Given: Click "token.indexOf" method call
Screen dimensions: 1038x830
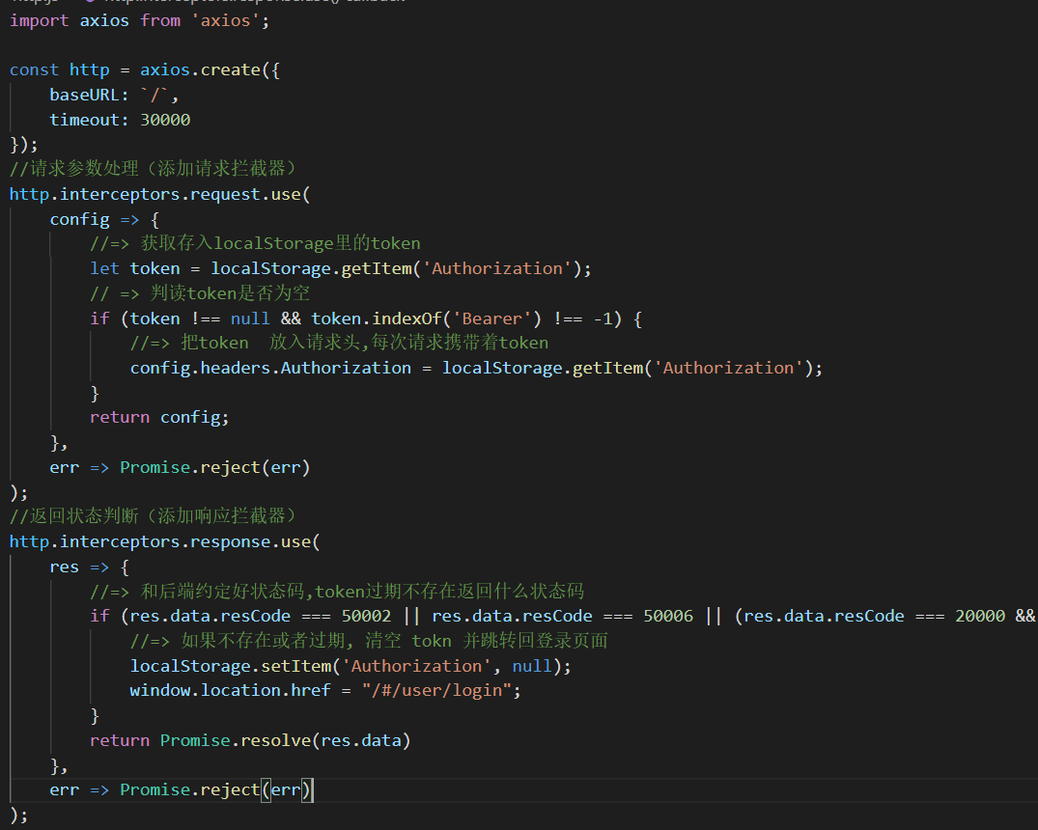Looking at the screenshot, I should (377, 318).
